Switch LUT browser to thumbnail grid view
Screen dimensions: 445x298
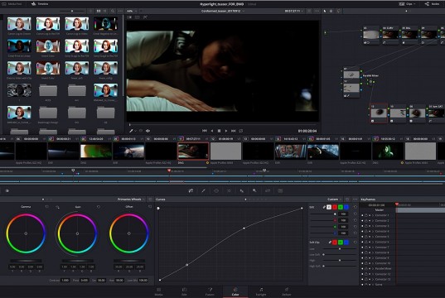(x=99, y=11)
